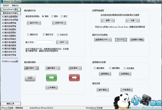Enable 关机滑块 checkbox in 透明滑块与恢复

(125, 68)
